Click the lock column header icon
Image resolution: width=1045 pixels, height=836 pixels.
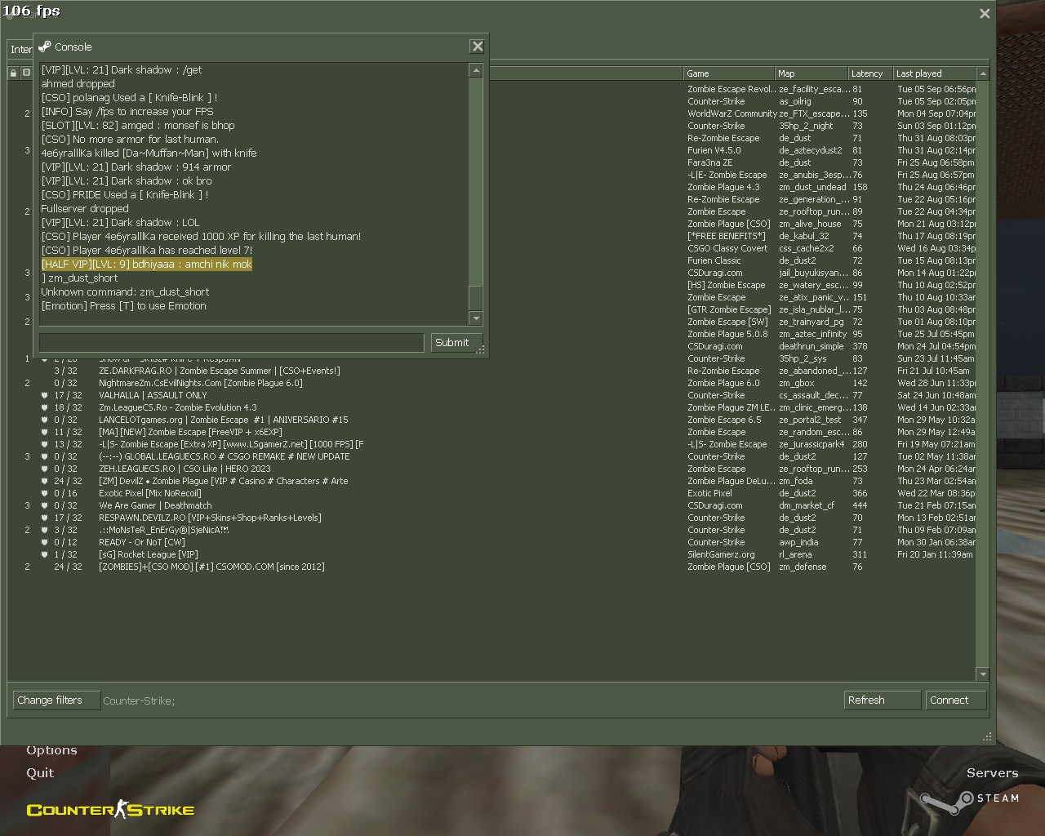pyautogui.click(x=14, y=73)
